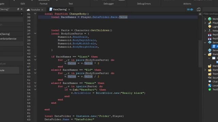This screenshot has width=218, height=122.
Task: Close the Race[Saving] tab
Action: pos(69,9)
